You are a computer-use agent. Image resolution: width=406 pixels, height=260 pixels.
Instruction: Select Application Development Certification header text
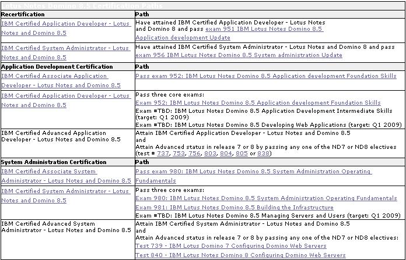(x=57, y=67)
